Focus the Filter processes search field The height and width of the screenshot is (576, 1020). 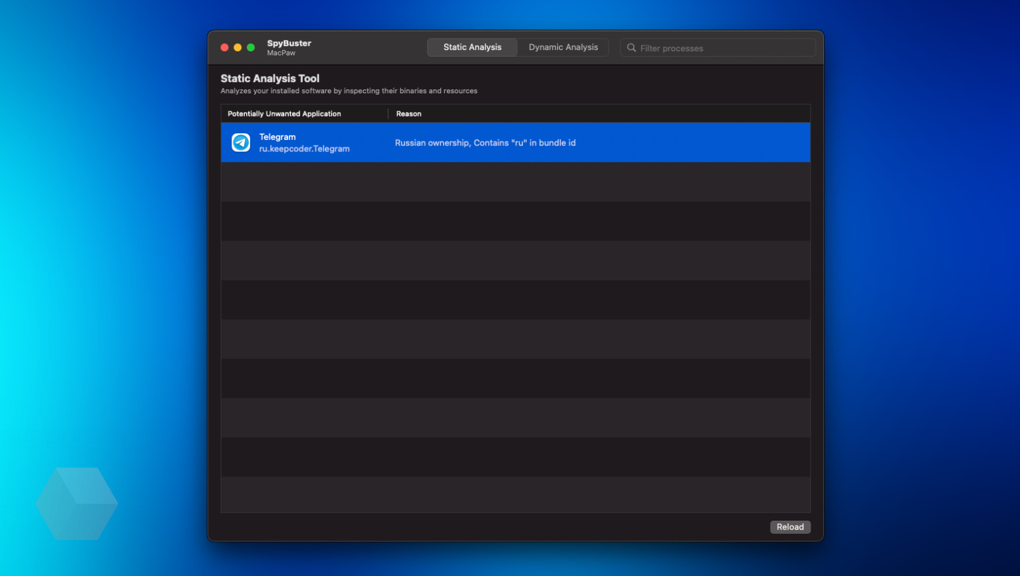(718, 48)
